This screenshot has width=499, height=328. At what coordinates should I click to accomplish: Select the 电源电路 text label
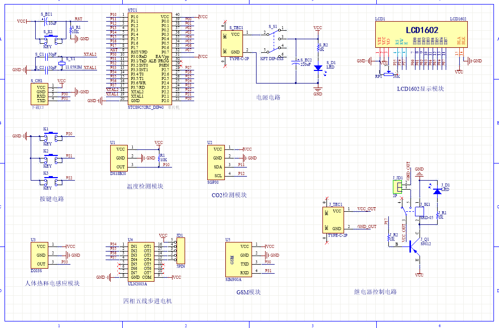tap(268, 98)
